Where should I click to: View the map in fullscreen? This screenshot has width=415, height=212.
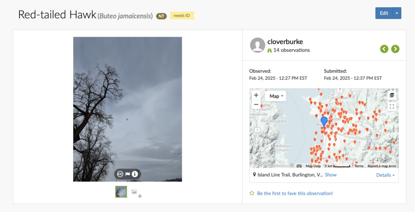pos(392,106)
